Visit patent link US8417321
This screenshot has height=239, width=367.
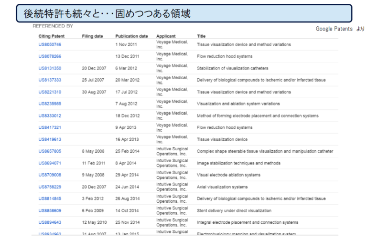click(x=50, y=127)
